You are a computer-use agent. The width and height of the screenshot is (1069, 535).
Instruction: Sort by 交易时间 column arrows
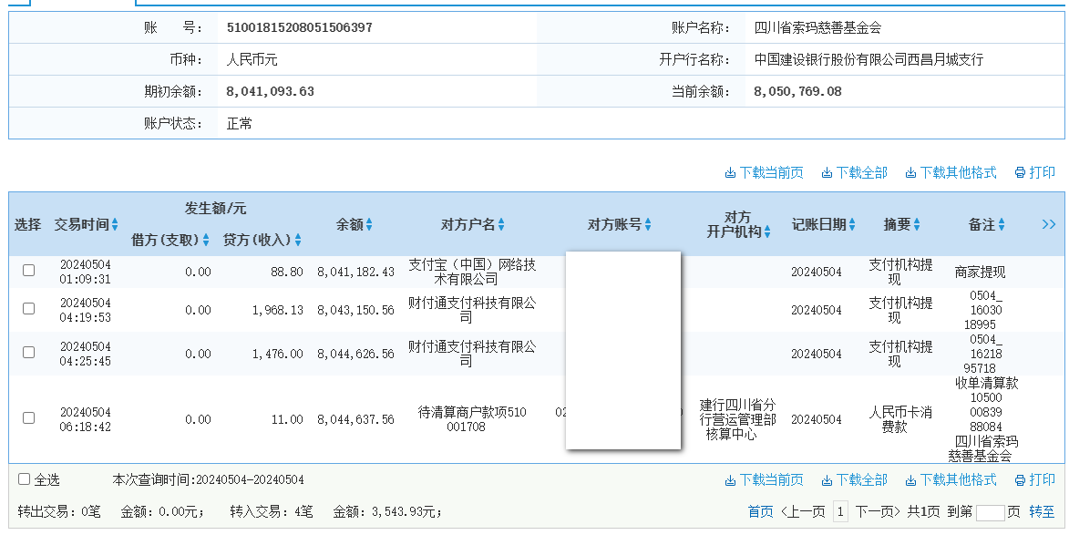pos(115,224)
